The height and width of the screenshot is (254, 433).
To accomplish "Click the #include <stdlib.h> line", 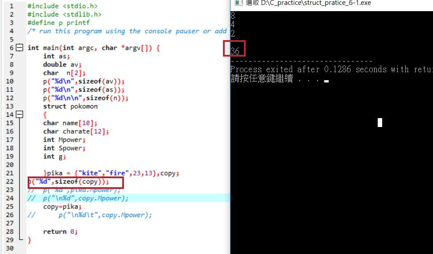I will point(64,14).
